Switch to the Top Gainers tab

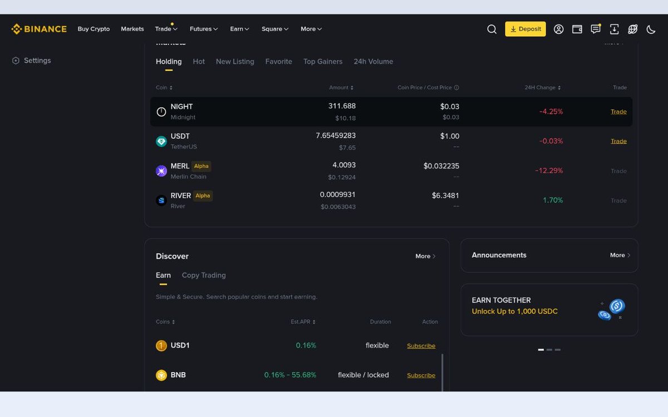coord(323,62)
